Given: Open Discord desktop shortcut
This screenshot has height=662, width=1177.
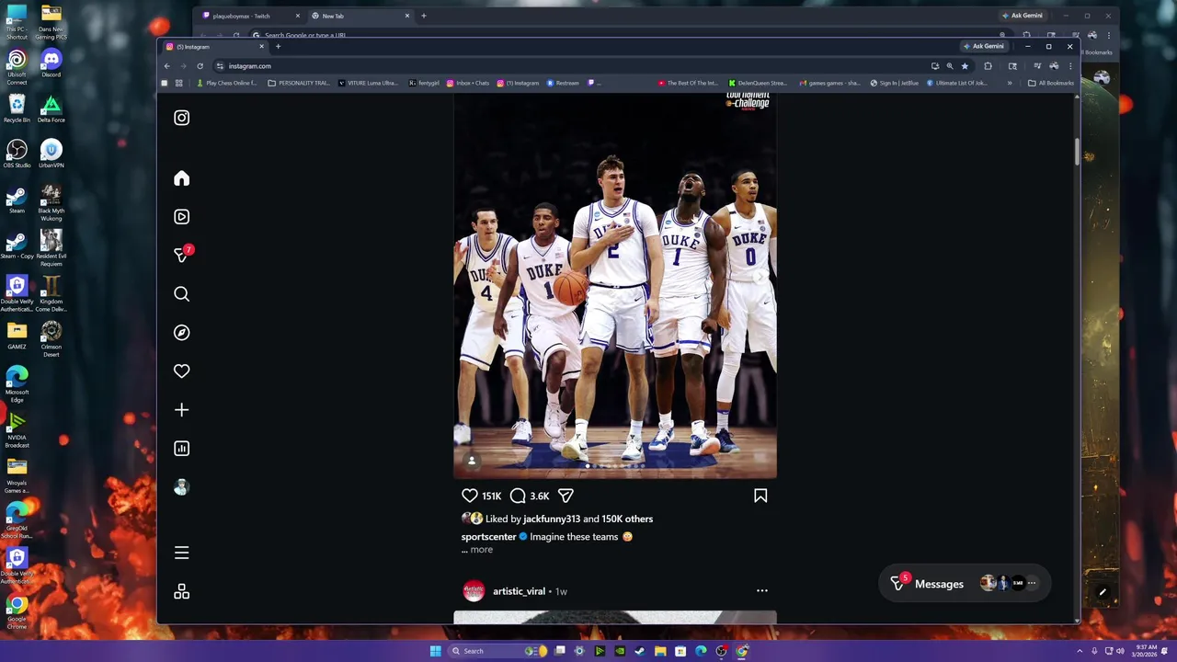Looking at the screenshot, I should point(51,63).
